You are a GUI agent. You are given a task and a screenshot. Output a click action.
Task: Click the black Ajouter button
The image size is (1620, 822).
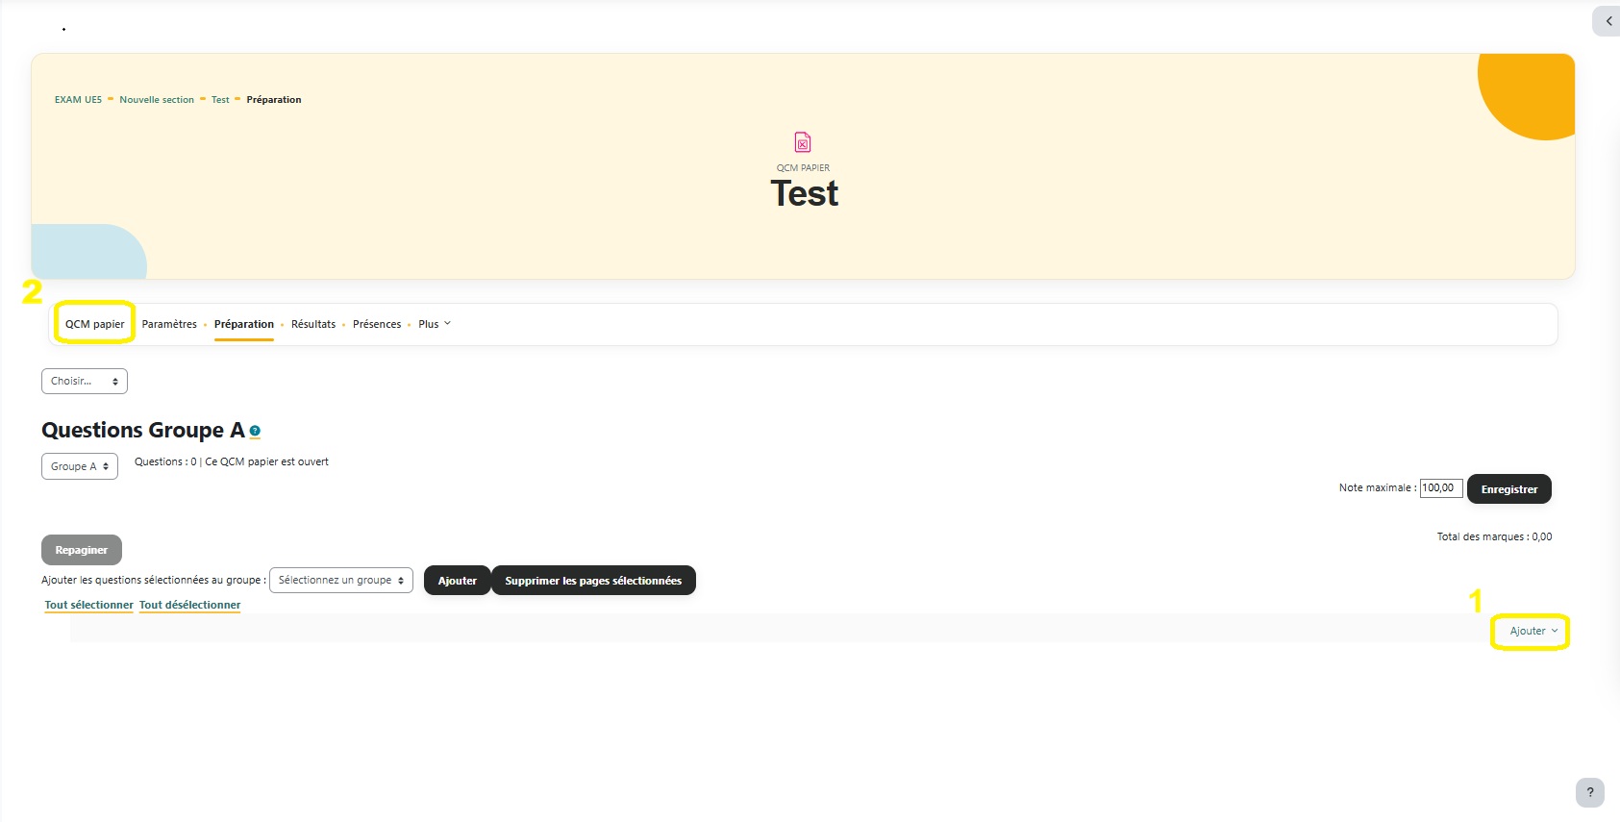[x=458, y=580]
